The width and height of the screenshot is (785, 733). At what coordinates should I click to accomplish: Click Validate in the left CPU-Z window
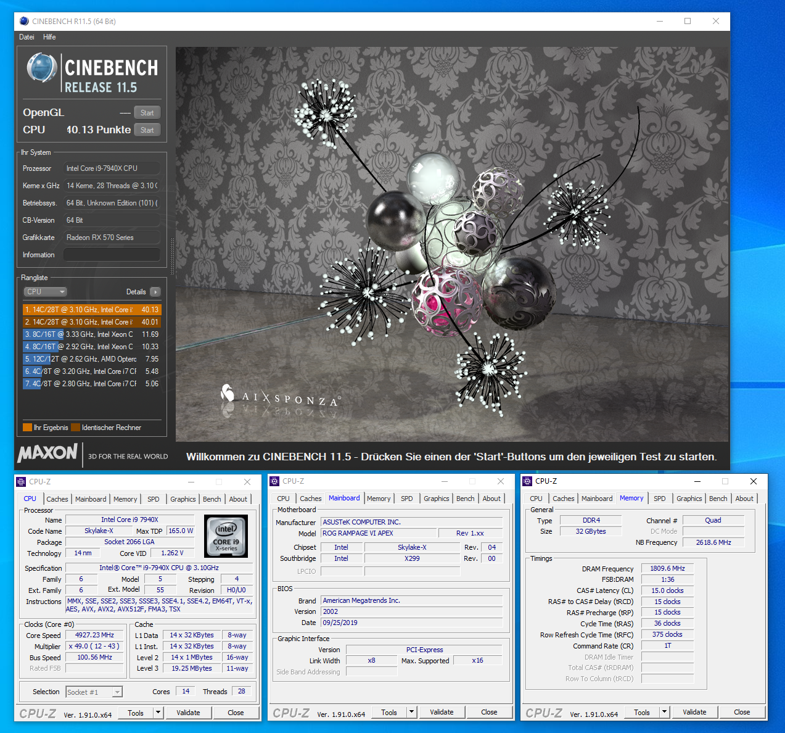188,713
